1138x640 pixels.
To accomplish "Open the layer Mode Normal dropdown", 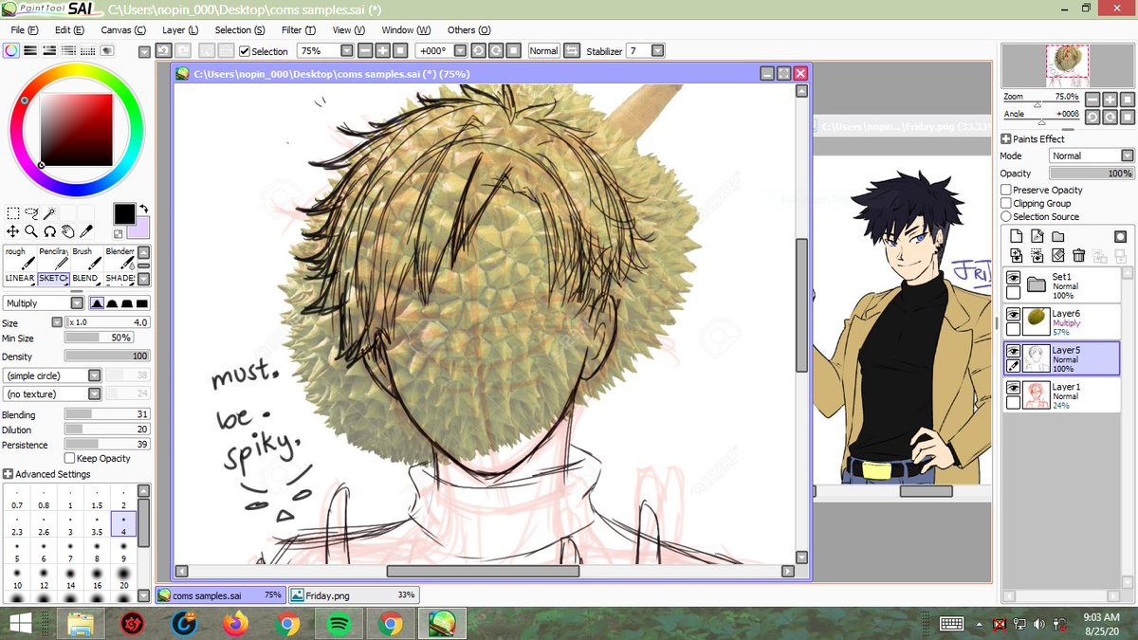I will [x=1128, y=155].
